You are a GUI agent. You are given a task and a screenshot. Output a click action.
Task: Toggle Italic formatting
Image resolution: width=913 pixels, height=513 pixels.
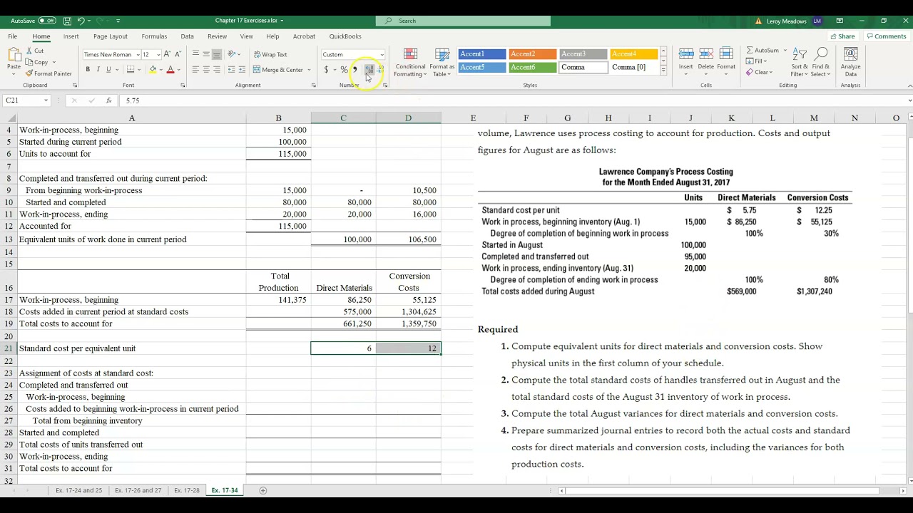[98, 70]
